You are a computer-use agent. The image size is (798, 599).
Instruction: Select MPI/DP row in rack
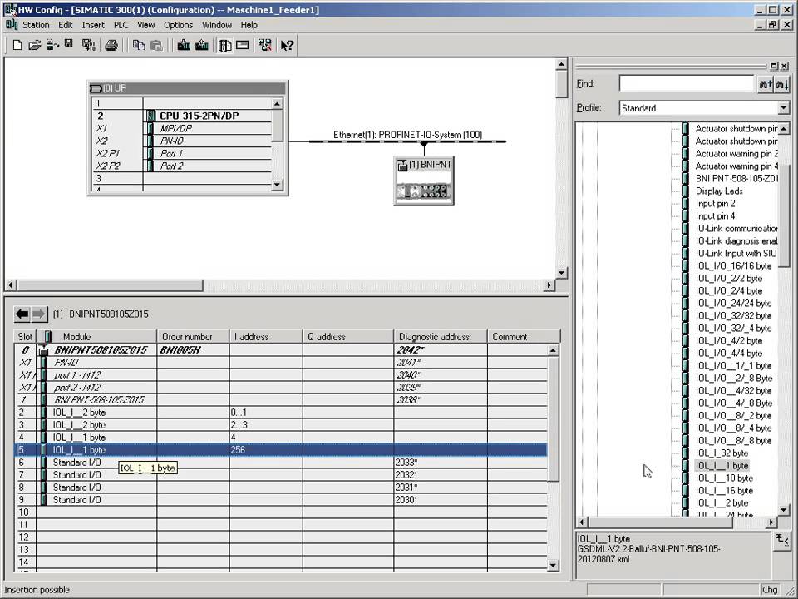(176, 128)
